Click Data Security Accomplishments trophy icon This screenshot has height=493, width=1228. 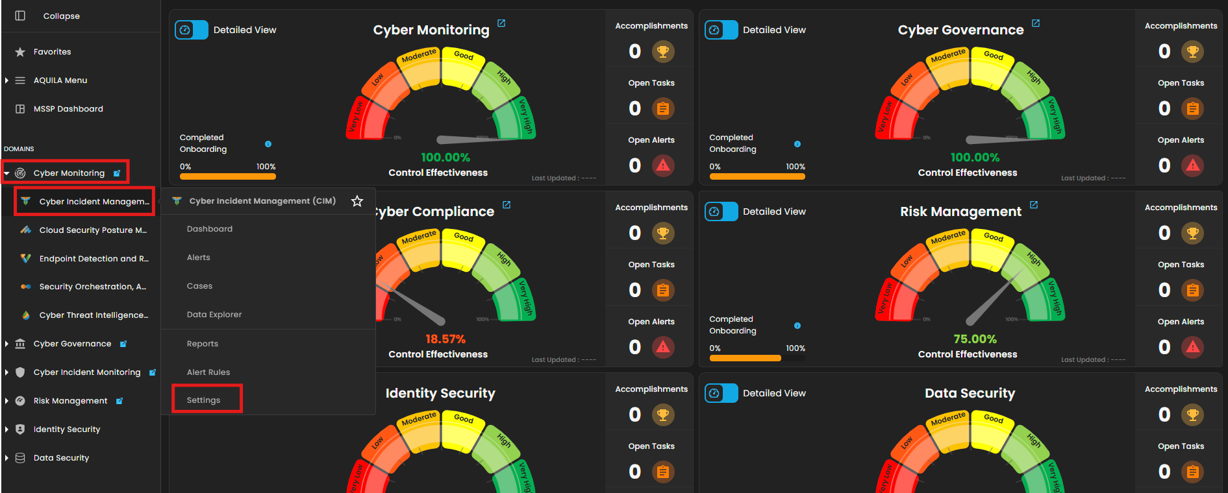coord(1193,415)
